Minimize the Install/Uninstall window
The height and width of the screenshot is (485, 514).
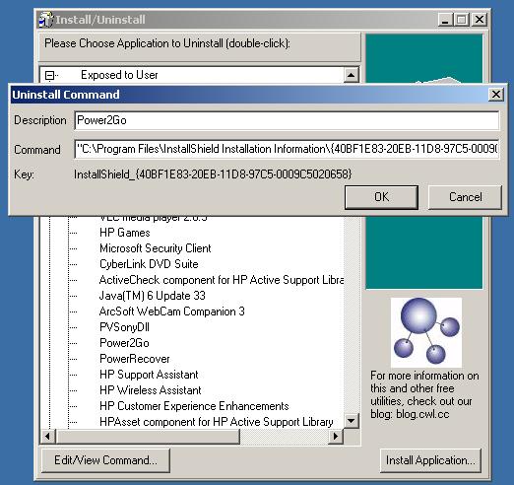click(x=445, y=20)
